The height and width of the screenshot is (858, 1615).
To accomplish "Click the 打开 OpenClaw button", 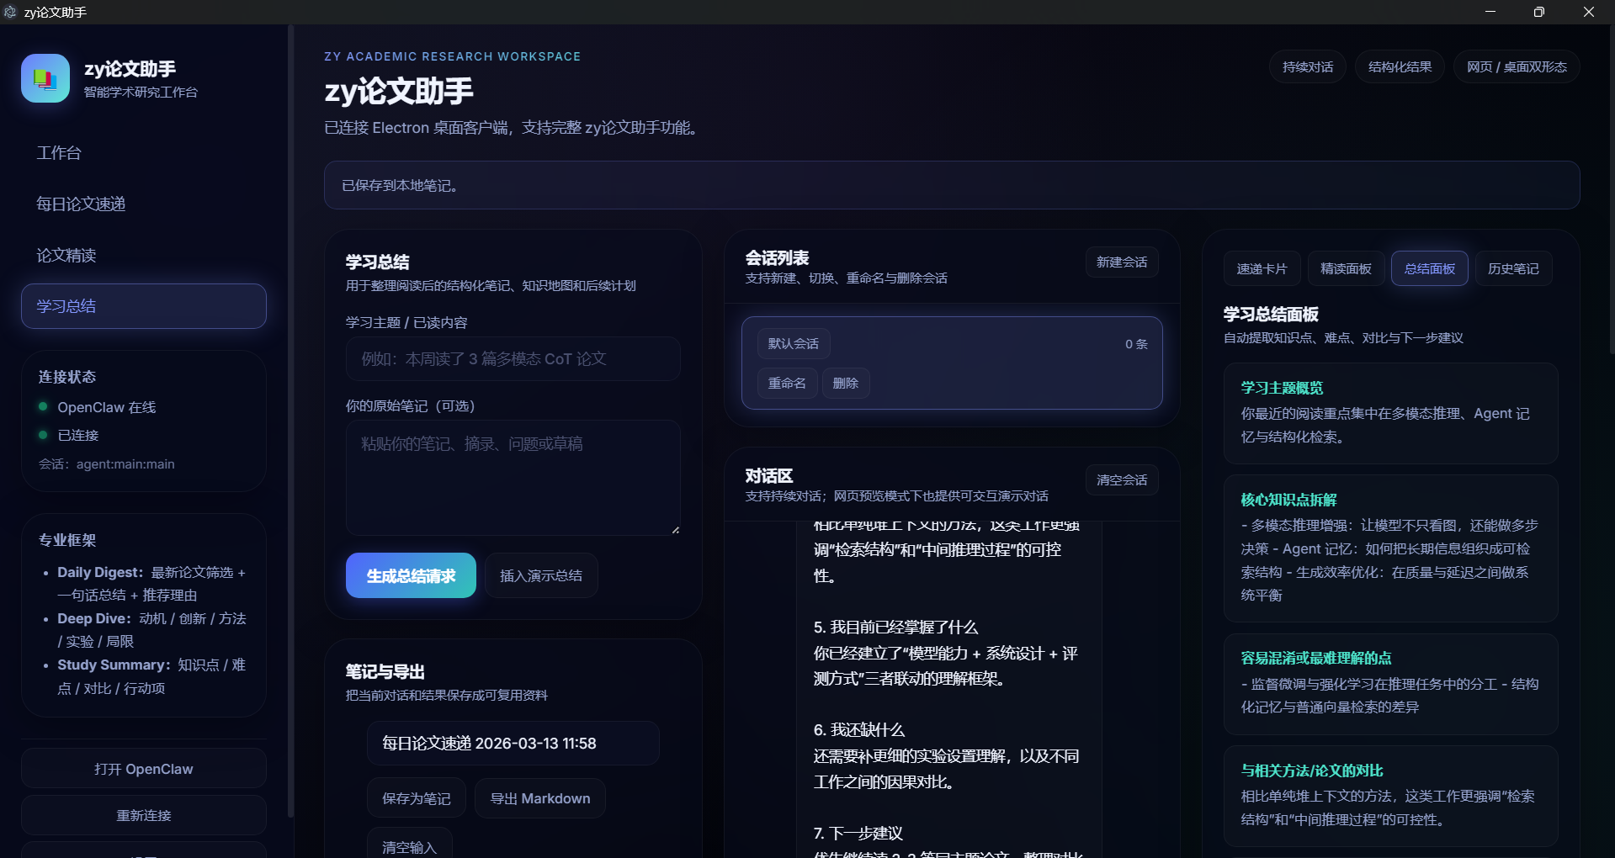I will (144, 769).
